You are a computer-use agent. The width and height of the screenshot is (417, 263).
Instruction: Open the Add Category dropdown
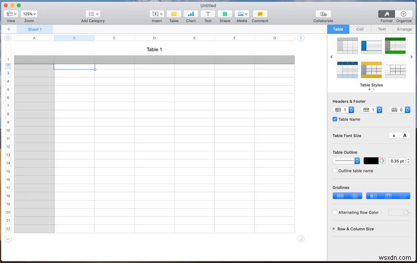coord(93,14)
